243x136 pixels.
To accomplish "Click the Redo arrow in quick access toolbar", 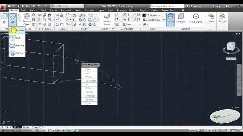I will pyautogui.click(x=46, y=6).
